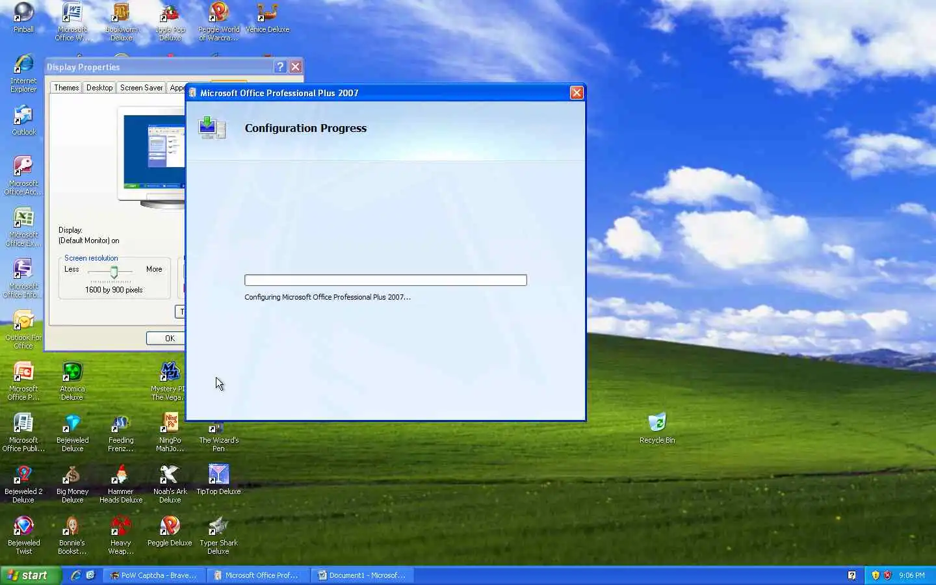The height and width of the screenshot is (585, 936).
Task: Select the Bejeweled Deluxe desktop icon
Action: click(72, 432)
